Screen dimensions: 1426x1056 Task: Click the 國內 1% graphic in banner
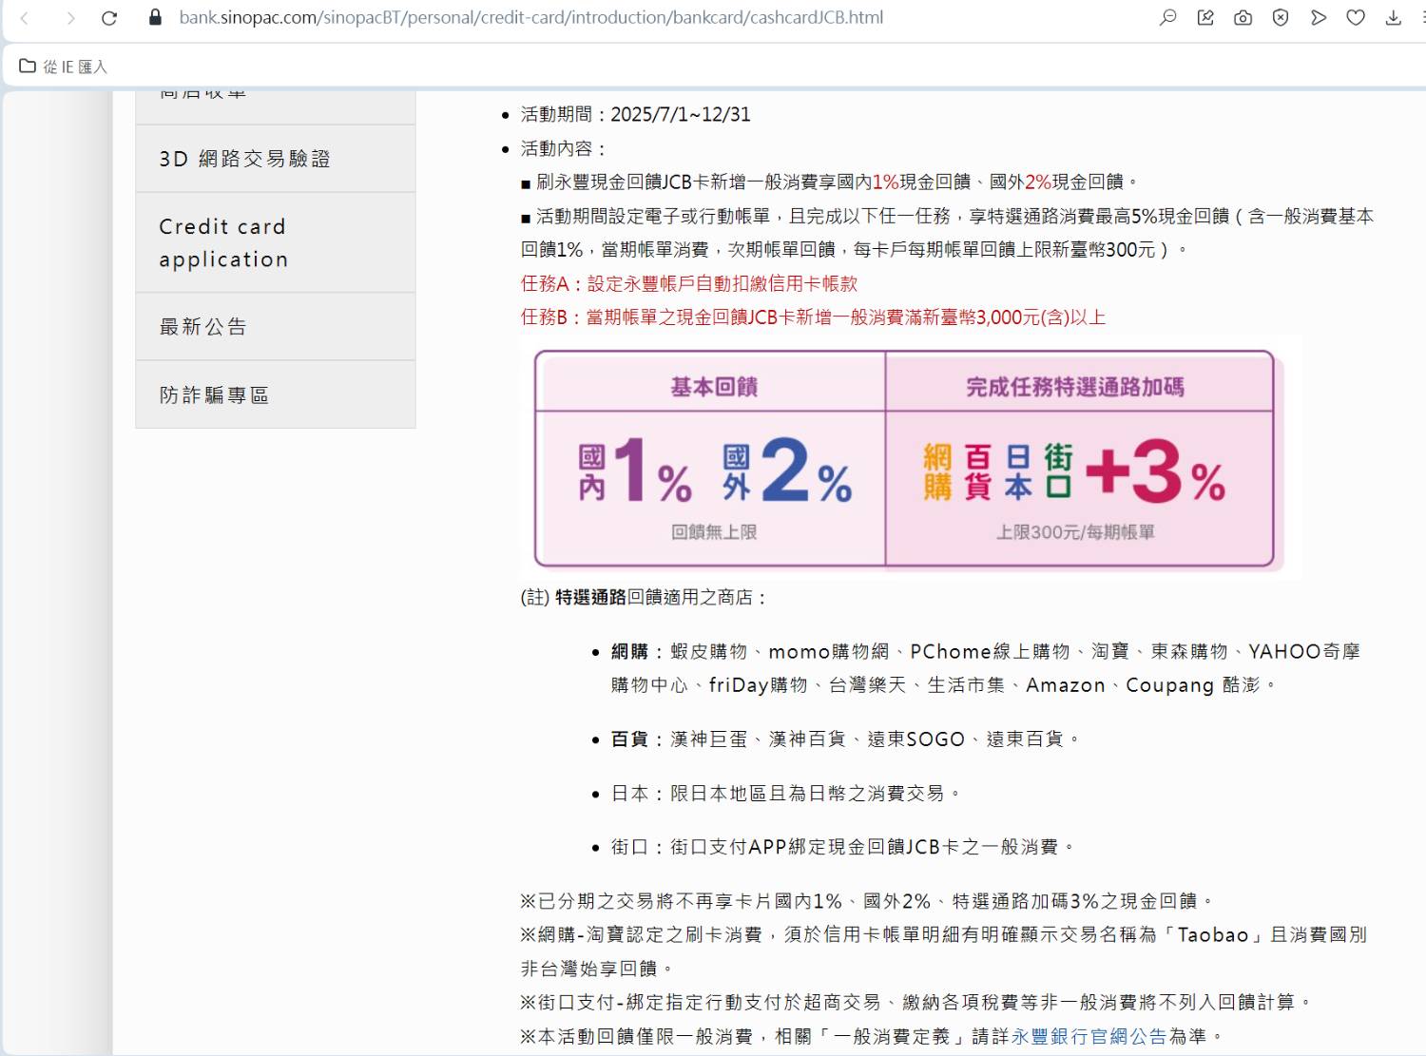point(634,471)
